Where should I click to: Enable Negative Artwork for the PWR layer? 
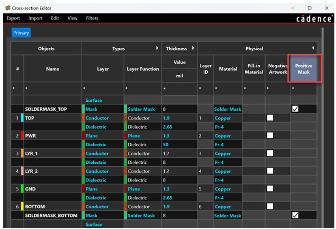[x=270, y=136]
